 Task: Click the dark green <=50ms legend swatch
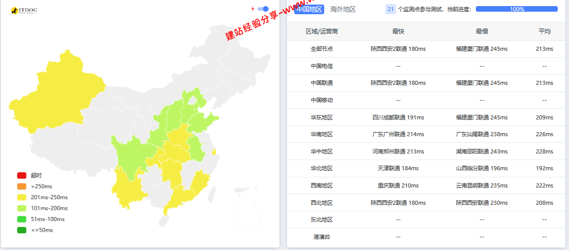pyautogui.click(x=22, y=230)
